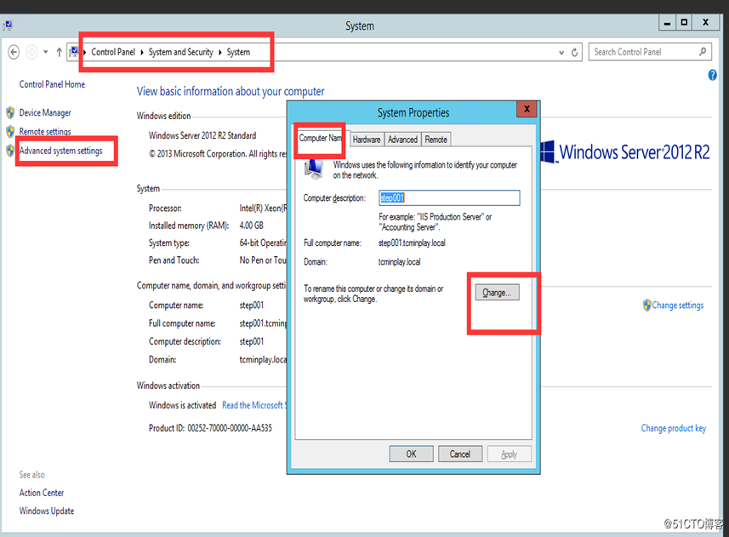
Task: Minimize the System window
Action: click(x=667, y=23)
